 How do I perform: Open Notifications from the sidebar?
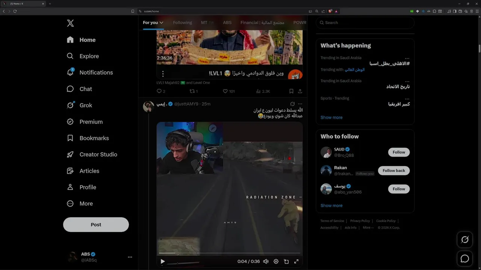pyautogui.click(x=89, y=72)
